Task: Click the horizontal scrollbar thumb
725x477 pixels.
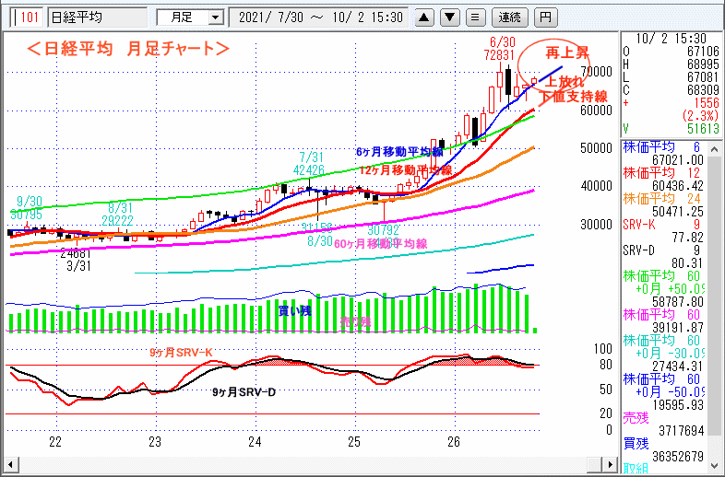Action: [x=596, y=464]
